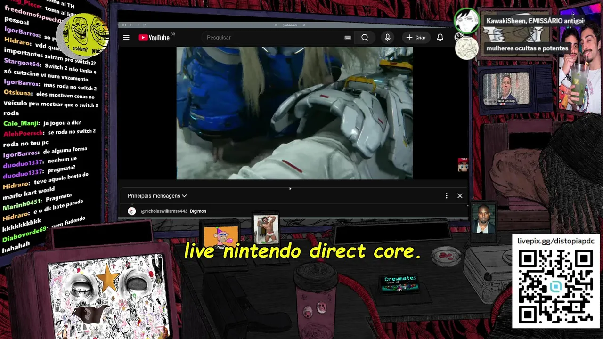This screenshot has height=339, width=603.
Task: Click the 'live nintendo direct core.' caption
Action: click(302, 251)
